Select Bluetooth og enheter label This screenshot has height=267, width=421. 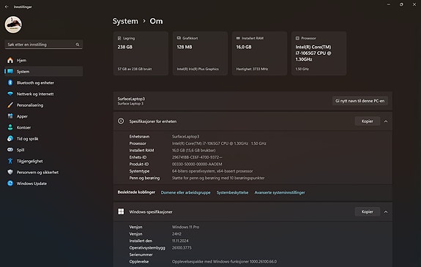tap(35, 83)
